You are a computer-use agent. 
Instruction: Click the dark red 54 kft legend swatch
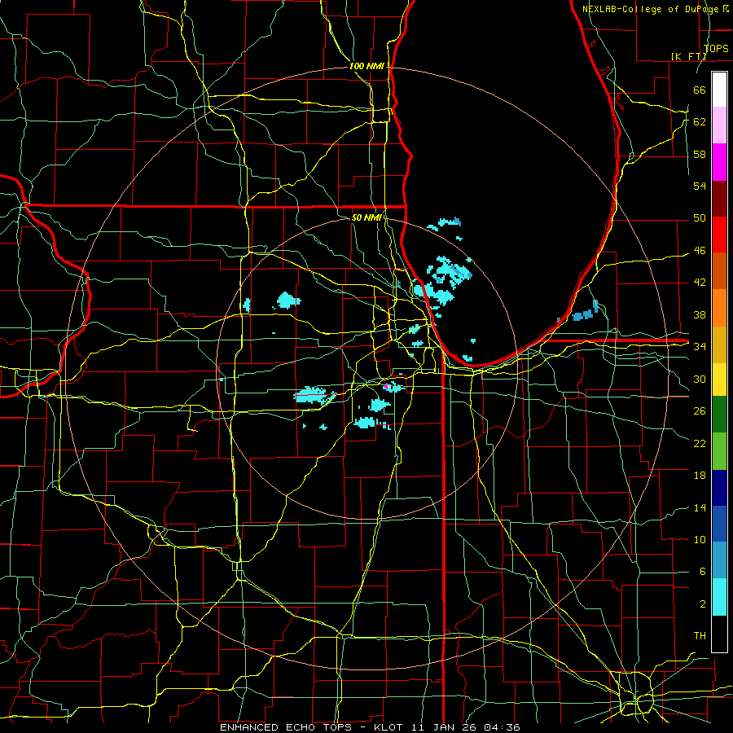(719, 198)
